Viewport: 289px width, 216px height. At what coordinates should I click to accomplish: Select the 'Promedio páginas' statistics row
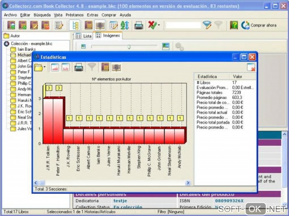pyautogui.click(x=225, y=98)
